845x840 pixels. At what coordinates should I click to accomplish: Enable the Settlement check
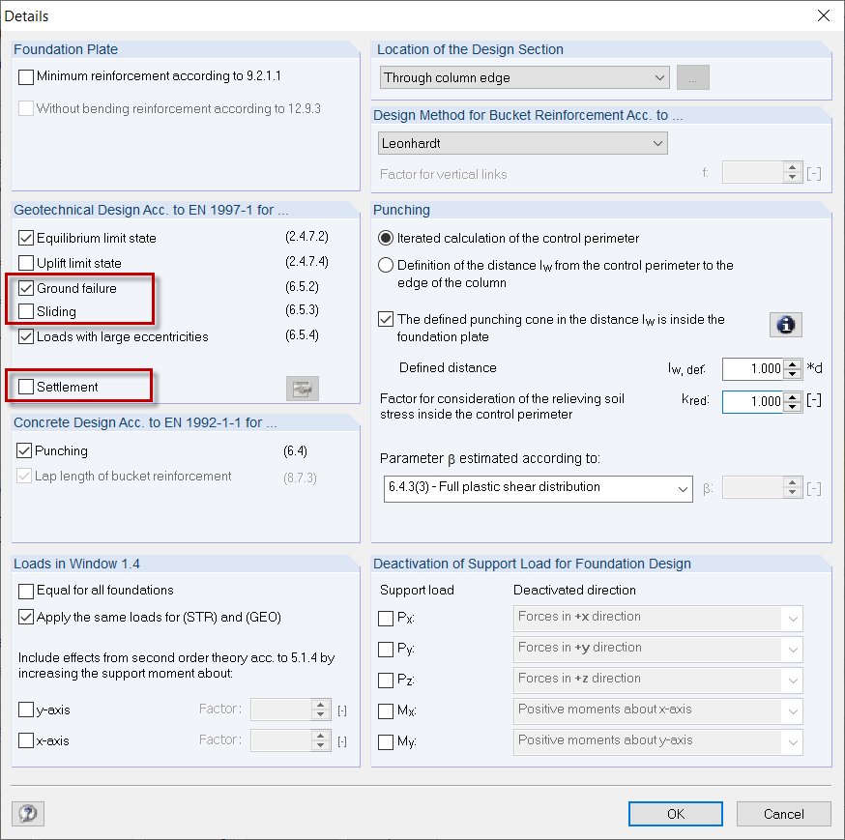pyautogui.click(x=24, y=386)
